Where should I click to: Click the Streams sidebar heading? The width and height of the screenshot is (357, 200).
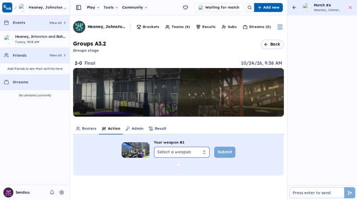[x=21, y=82]
